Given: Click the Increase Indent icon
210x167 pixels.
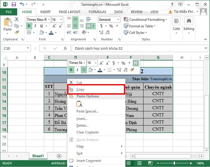Looking at the screenshot, I should click(x=76, y=32).
